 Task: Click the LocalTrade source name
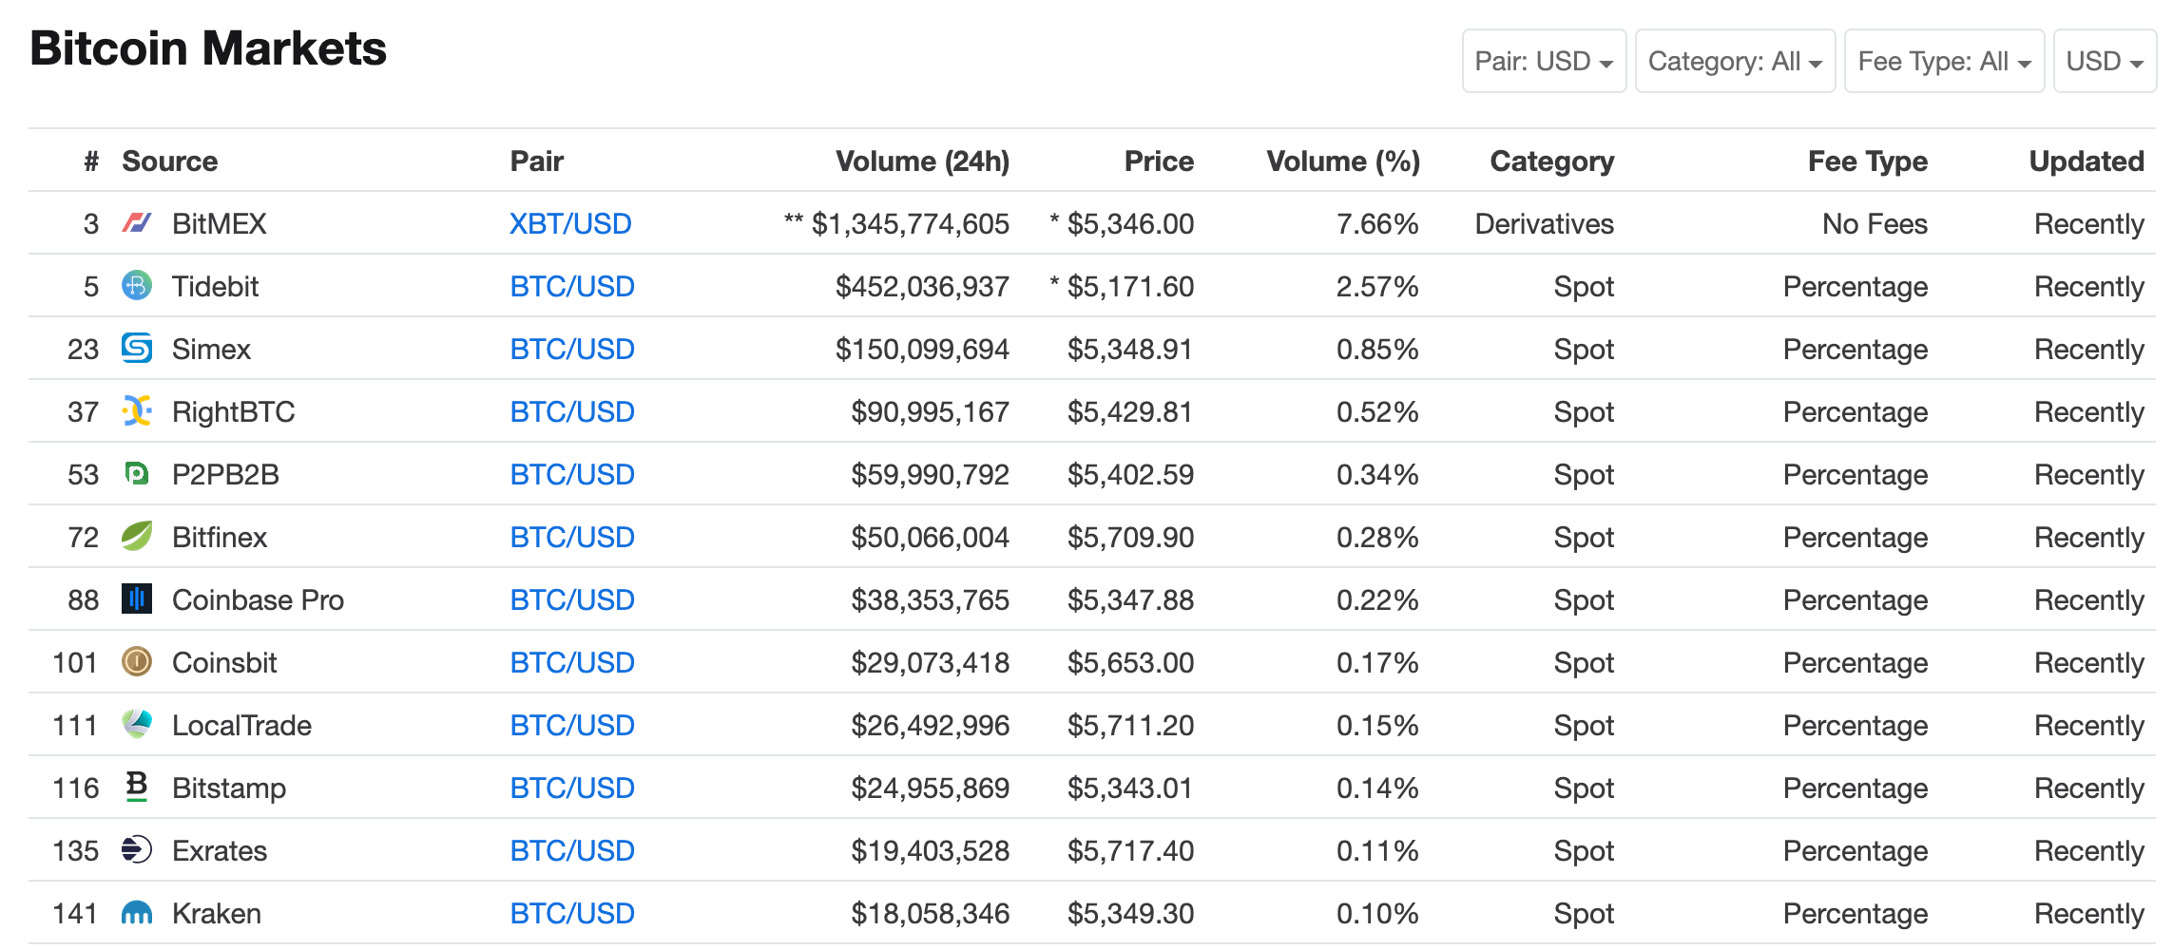pyautogui.click(x=241, y=725)
